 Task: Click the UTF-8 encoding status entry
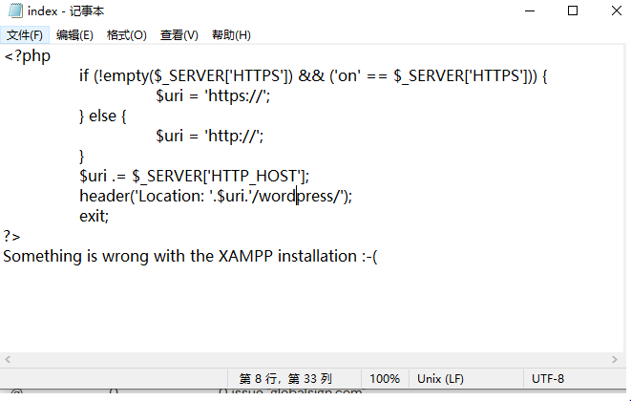(548, 379)
